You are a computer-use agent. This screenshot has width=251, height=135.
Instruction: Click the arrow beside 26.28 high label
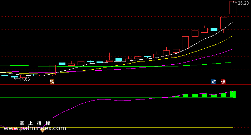click(235, 2)
